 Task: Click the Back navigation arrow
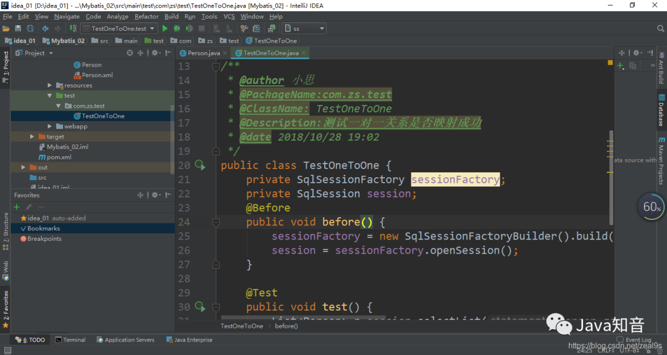(45, 28)
